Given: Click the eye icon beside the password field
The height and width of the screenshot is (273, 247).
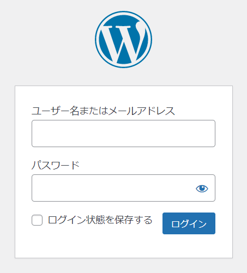Looking at the screenshot, I should click(202, 189).
